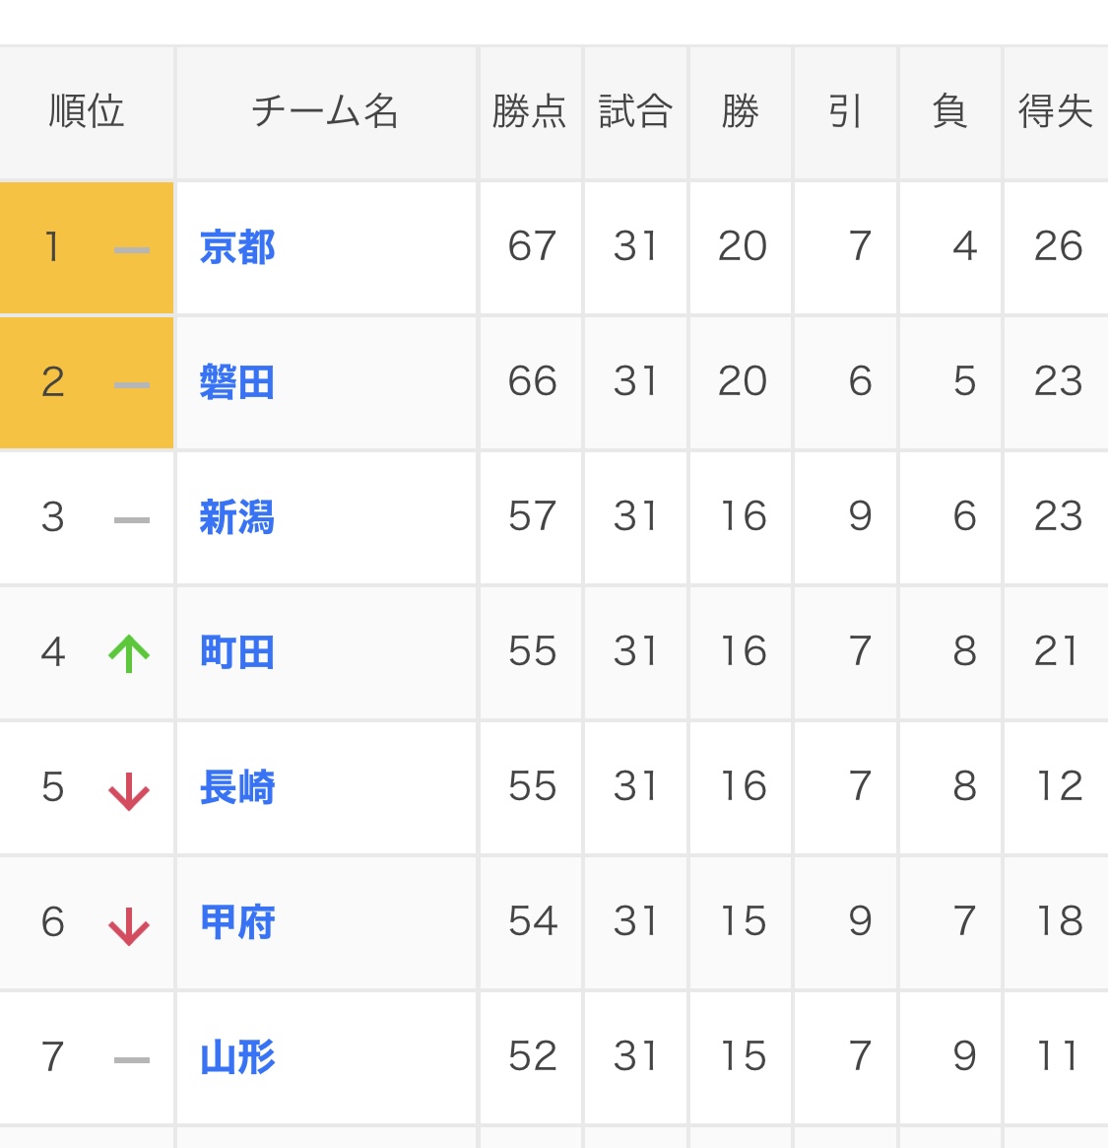Click the gray dash indicator beside 京都

[x=132, y=250]
